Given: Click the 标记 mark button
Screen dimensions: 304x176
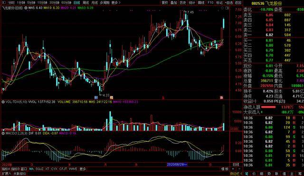Looking at the screenshot, I should [219, 2].
